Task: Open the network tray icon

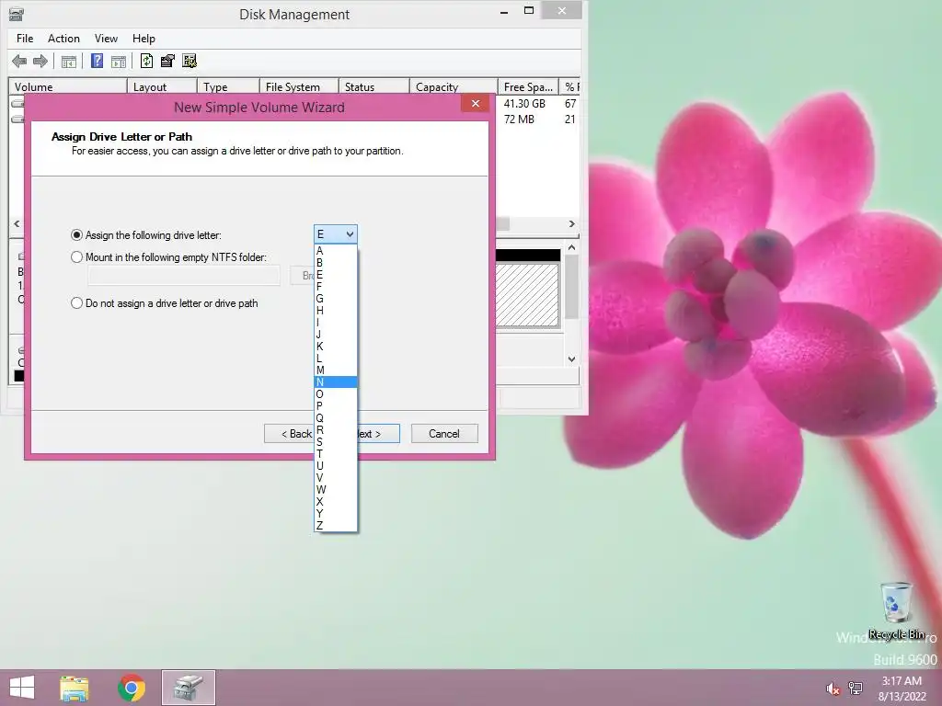Action: (855, 689)
